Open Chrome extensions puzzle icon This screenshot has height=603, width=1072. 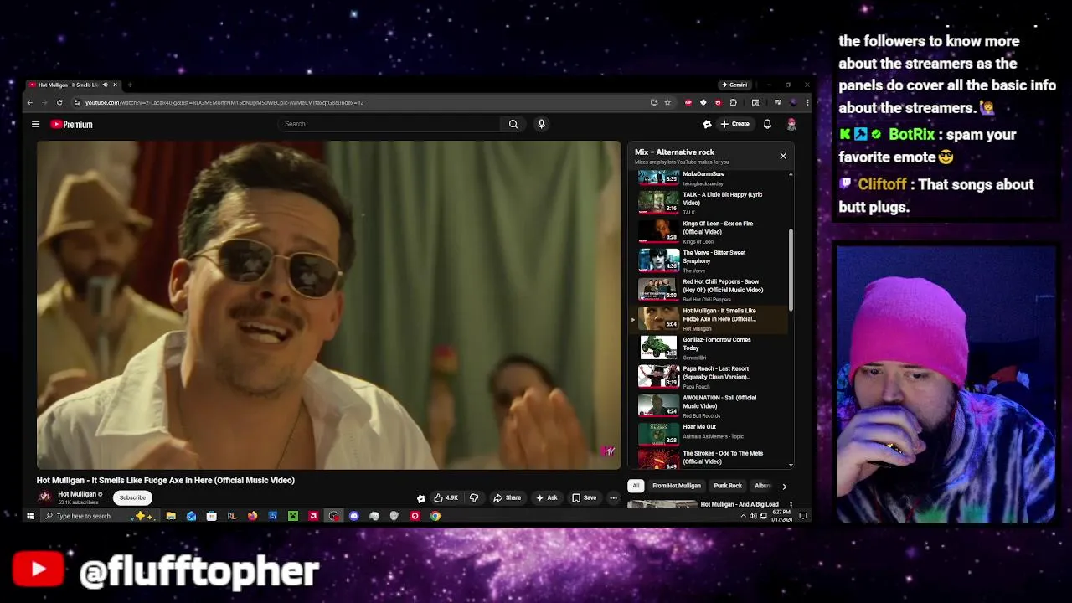pos(733,102)
